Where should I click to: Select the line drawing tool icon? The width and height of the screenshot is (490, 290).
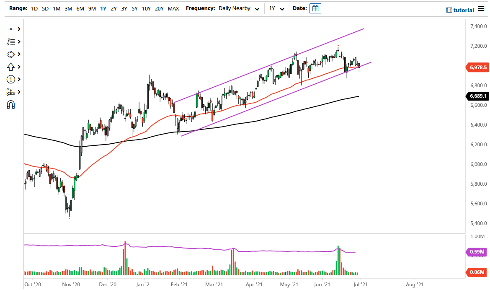coord(10,29)
